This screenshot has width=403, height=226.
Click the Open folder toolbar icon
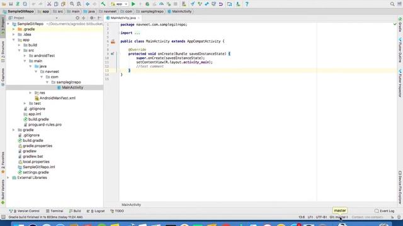pos(4,4)
